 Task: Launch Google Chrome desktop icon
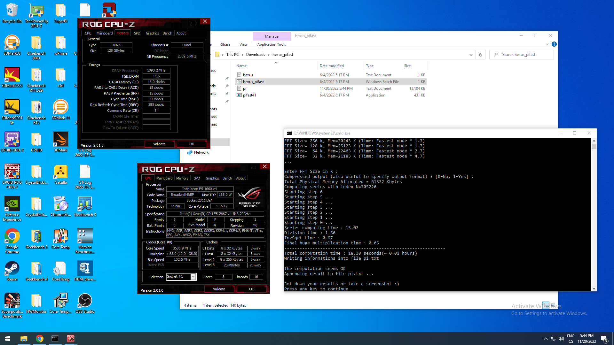(12, 241)
